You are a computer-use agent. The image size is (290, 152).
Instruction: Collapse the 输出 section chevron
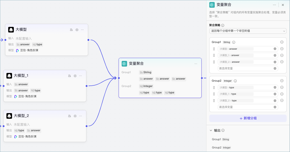211,131
